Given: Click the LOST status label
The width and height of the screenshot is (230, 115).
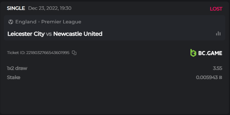Looking at the screenshot, I should [x=216, y=9].
